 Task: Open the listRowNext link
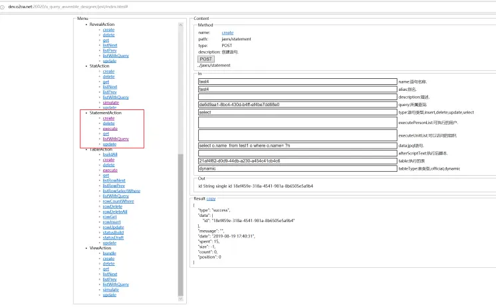(114, 180)
